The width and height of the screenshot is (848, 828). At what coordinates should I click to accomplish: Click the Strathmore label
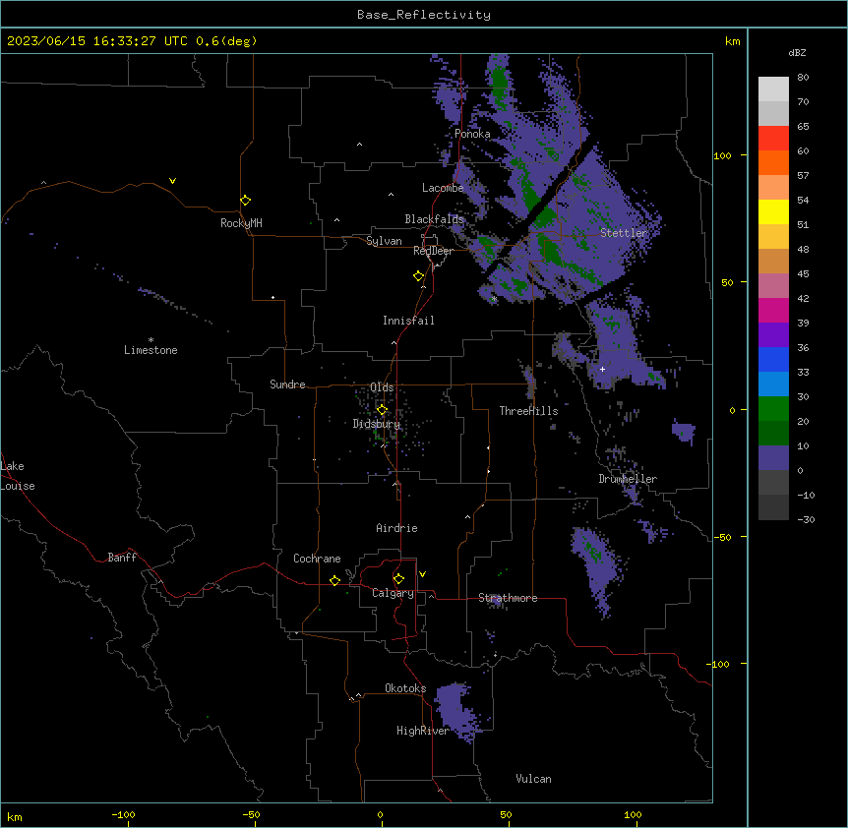[508, 598]
